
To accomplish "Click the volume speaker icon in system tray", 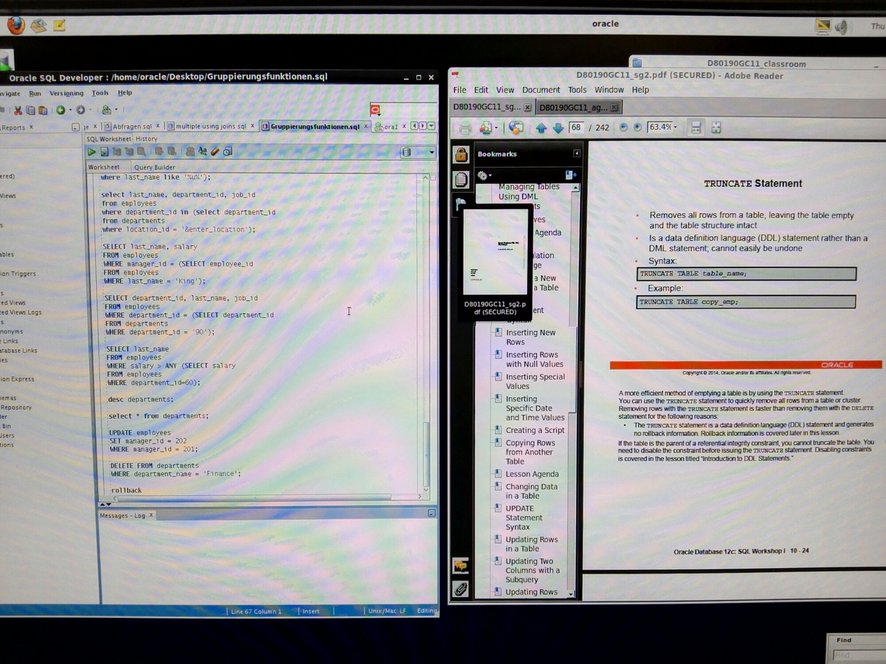I will (842, 27).
